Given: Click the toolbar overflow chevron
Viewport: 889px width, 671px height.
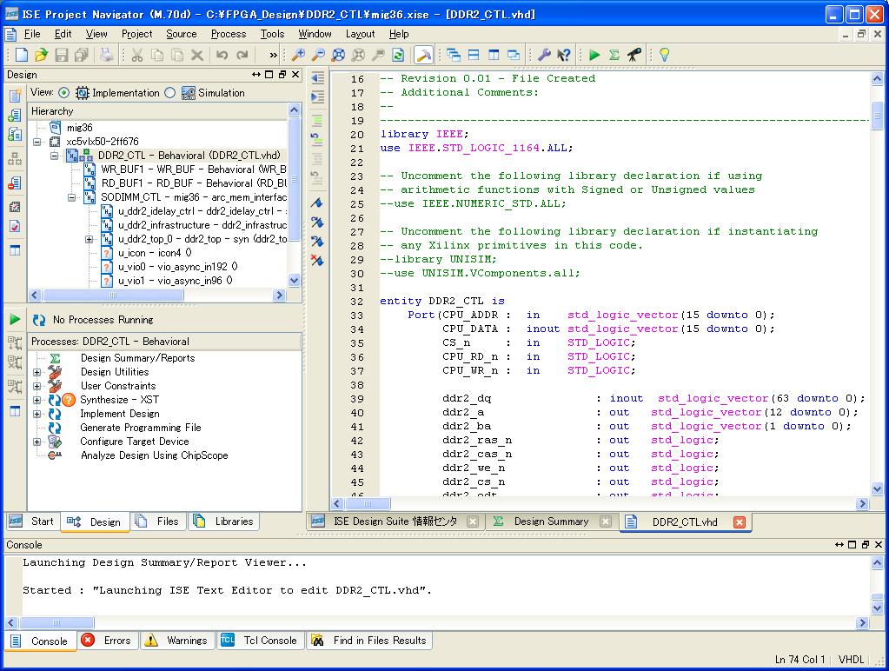Looking at the screenshot, I should click(x=273, y=55).
